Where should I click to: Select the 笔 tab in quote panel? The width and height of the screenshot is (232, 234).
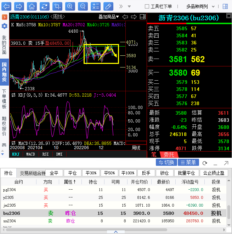[154, 154]
